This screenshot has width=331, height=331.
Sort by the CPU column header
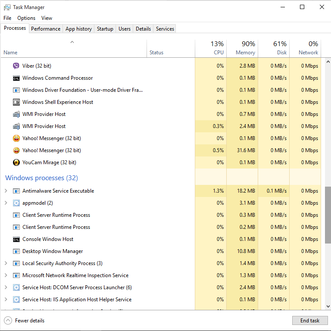211,48
